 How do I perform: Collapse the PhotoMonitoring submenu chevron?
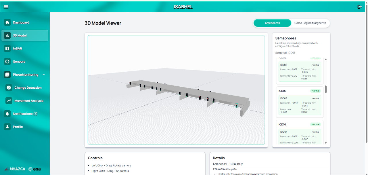coord(44,75)
